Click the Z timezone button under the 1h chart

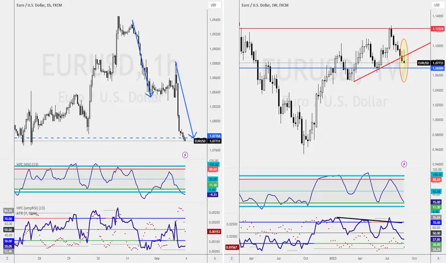point(7,258)
